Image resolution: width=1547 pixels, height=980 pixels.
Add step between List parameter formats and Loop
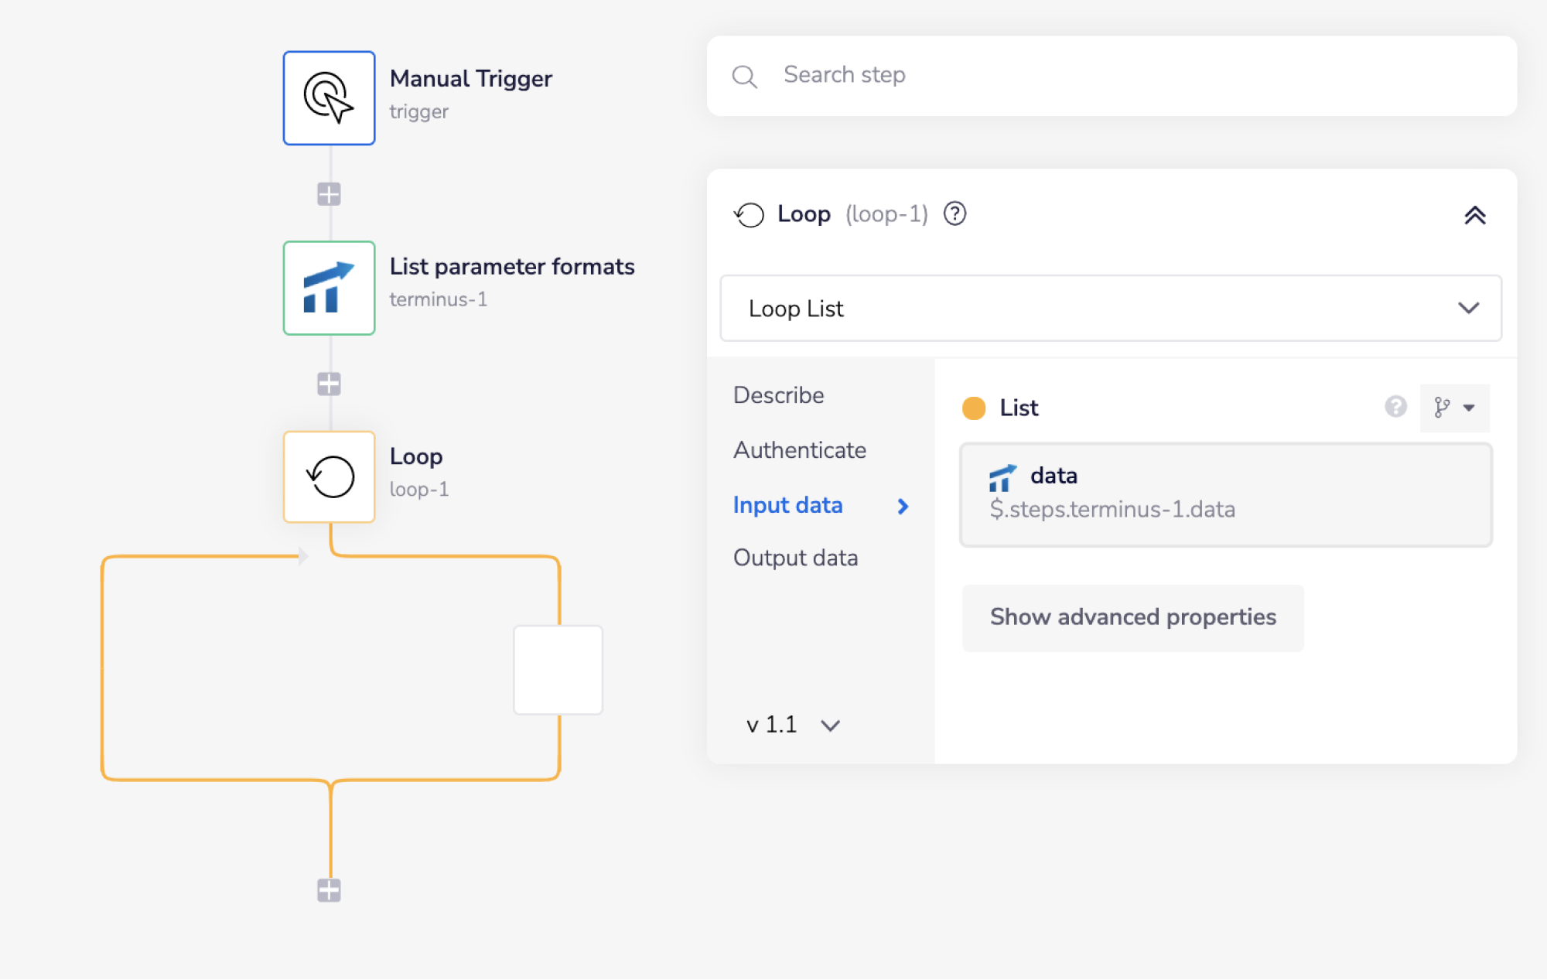[x=329, y=384]
